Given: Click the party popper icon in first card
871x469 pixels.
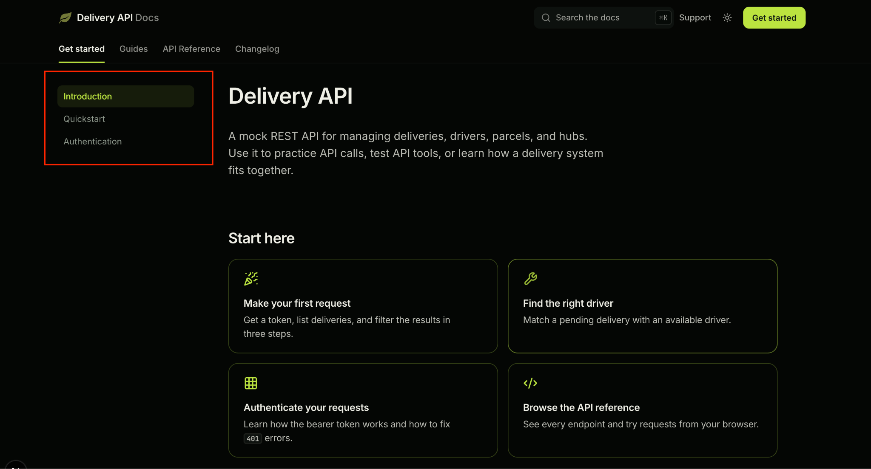Looking at the screenshot, I should click(251, 279).
